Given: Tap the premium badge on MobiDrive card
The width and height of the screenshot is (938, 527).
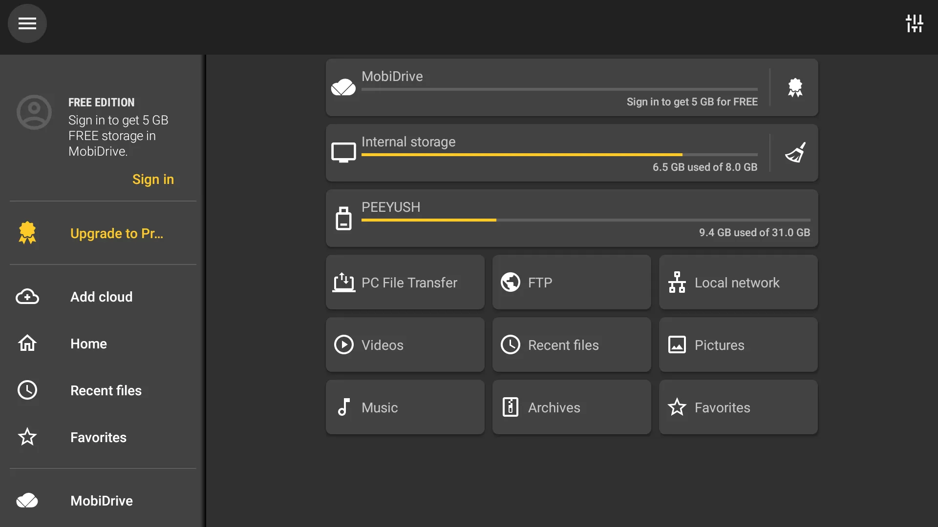Looking at the screenshot, I should click(x=795, y=88).
